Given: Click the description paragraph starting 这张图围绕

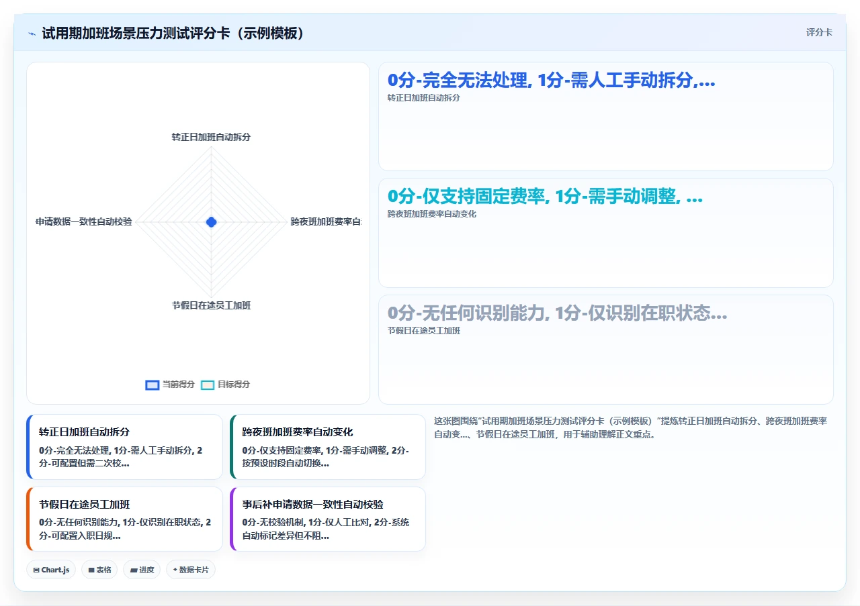Looking at the screenshot, I should [632, 427].
